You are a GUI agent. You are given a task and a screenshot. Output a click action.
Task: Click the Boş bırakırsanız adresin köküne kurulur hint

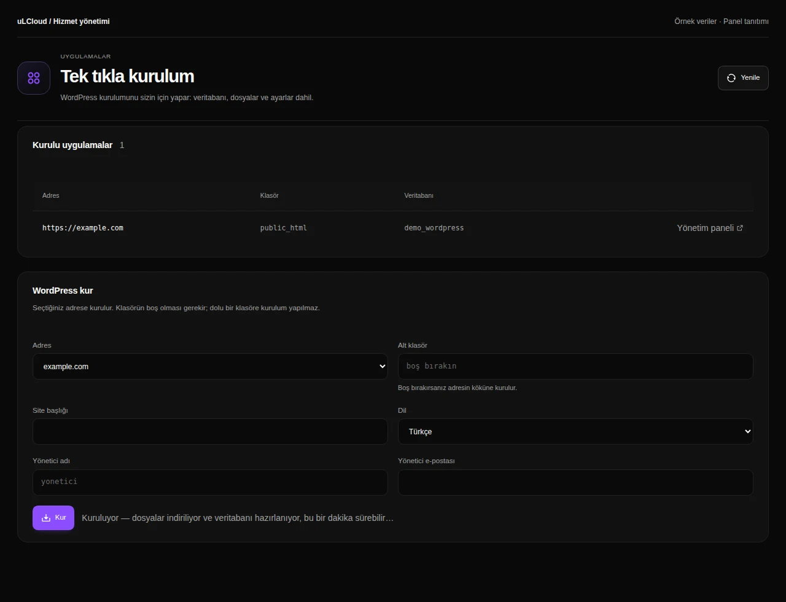pyautogui.click(x=457, y=388)
